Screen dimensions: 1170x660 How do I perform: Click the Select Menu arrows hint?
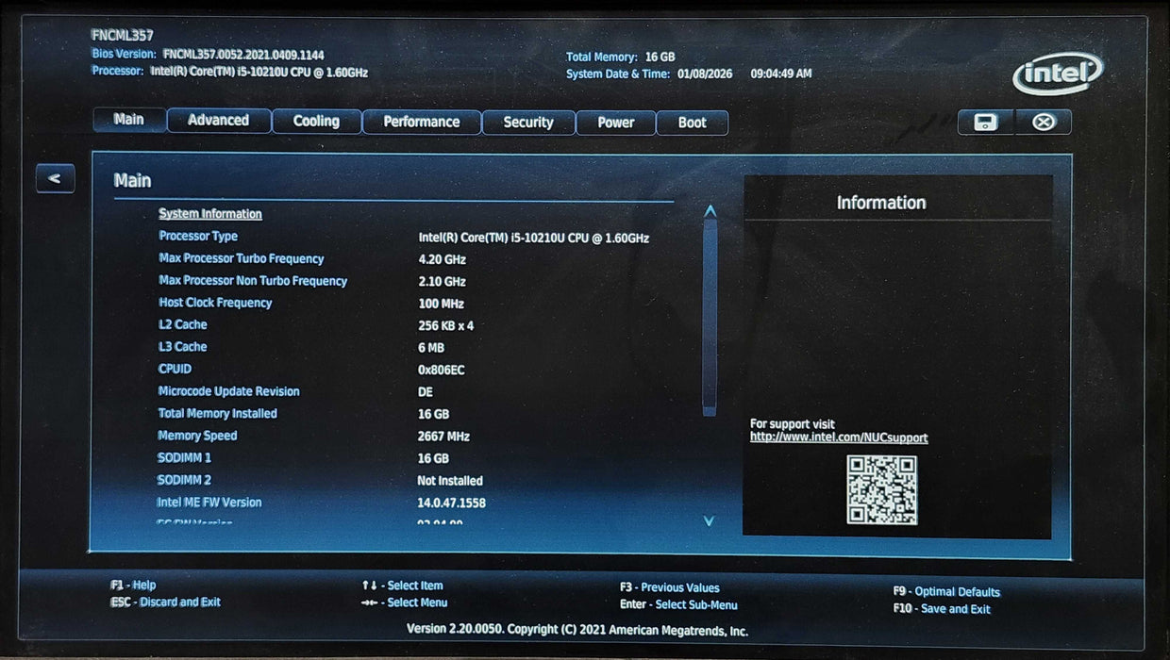click(404, 602)
